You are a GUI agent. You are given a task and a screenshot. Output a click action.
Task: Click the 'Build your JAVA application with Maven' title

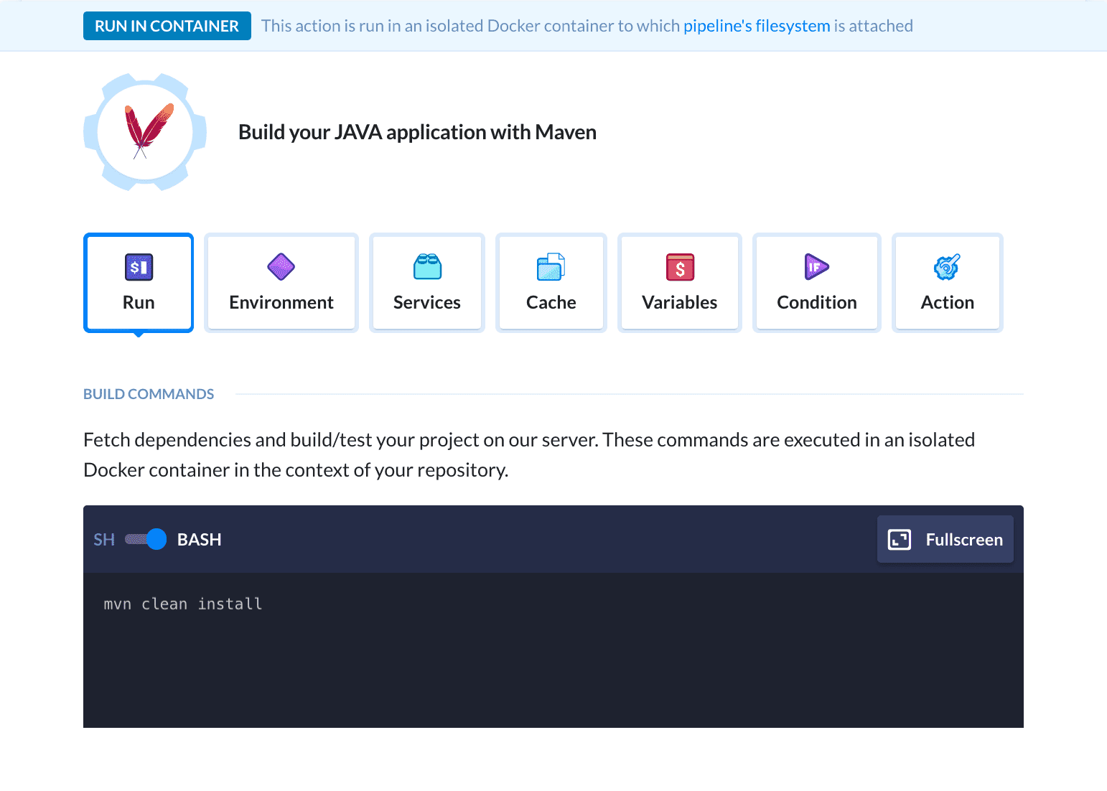click(417, 132)
